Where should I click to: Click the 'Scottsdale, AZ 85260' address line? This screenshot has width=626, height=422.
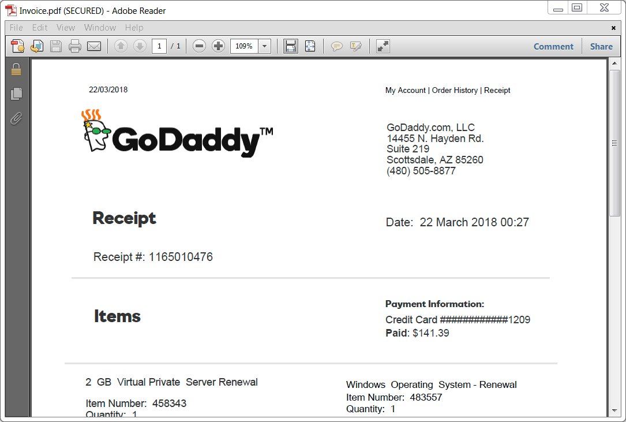pos(435,160)
